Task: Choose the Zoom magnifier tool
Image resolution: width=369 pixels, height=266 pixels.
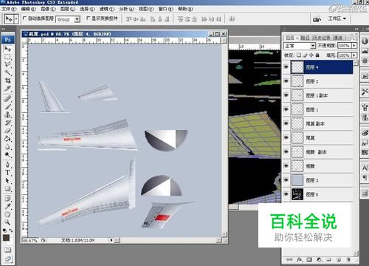Action: point(7,222)
